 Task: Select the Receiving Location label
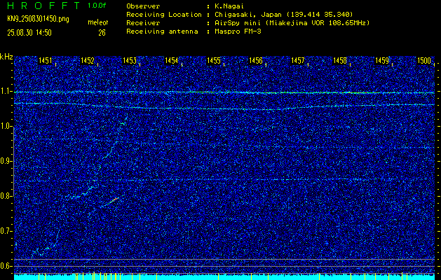click(x=164, y=15)
